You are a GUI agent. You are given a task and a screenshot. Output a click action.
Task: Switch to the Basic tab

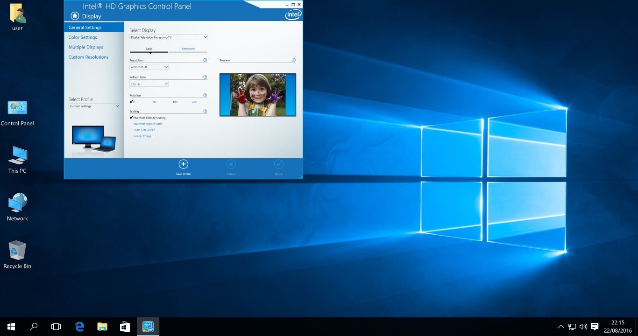[149, 49]
